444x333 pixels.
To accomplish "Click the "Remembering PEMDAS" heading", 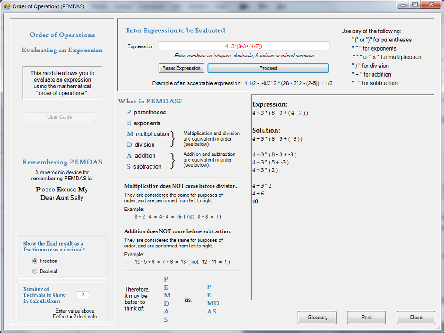I will [62, 162].
